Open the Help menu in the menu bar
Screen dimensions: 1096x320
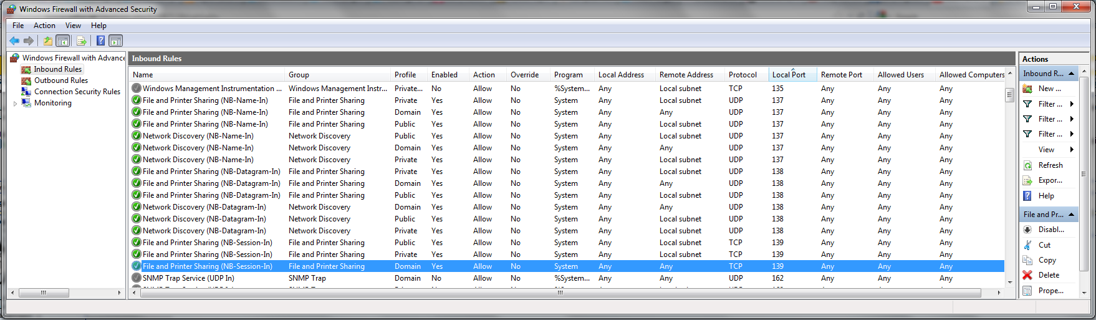point(99,26)
